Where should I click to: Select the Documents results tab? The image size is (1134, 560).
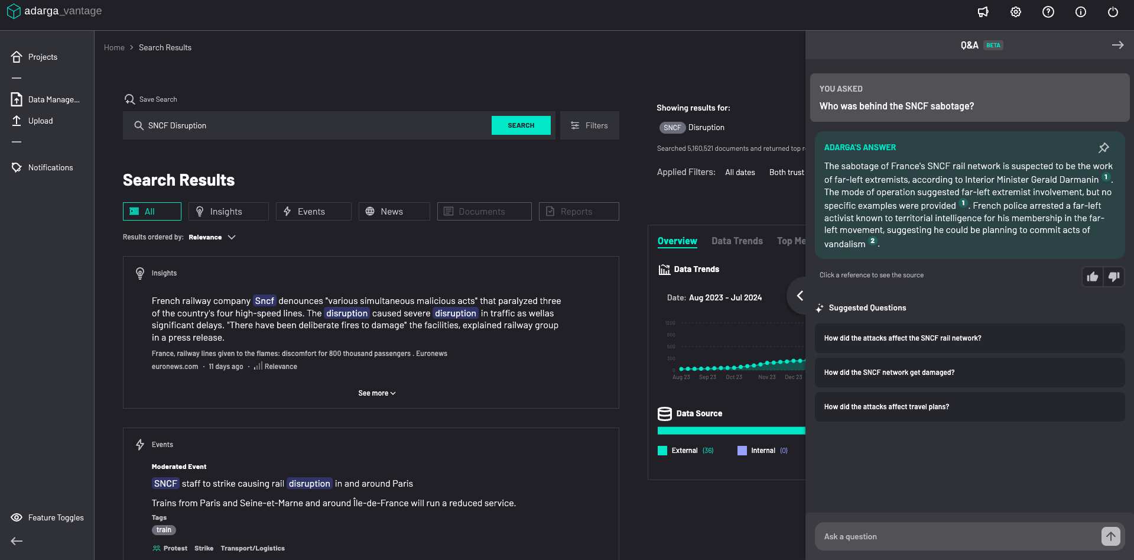(x=484, y=212)
